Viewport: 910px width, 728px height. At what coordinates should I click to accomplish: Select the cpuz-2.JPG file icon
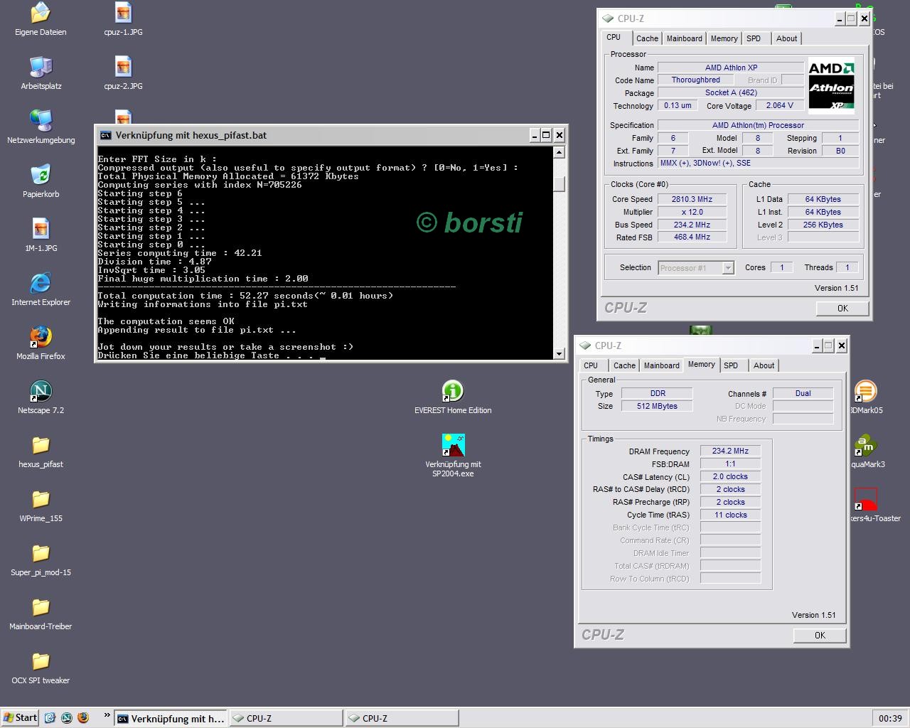click(x=123, y=68)
